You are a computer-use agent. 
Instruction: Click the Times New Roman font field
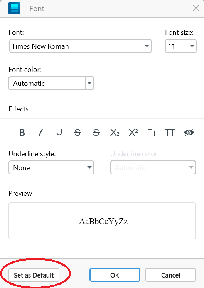pos(80,46)
